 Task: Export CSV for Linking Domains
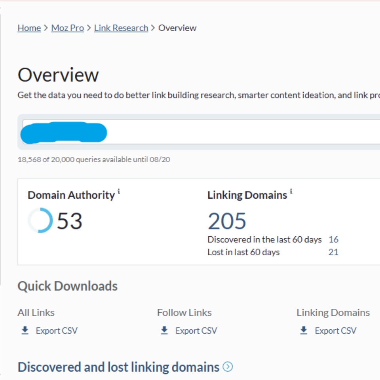(336, 330)
